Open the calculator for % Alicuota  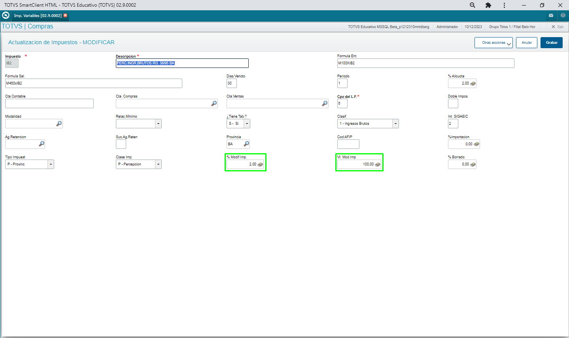coord(473,83)
